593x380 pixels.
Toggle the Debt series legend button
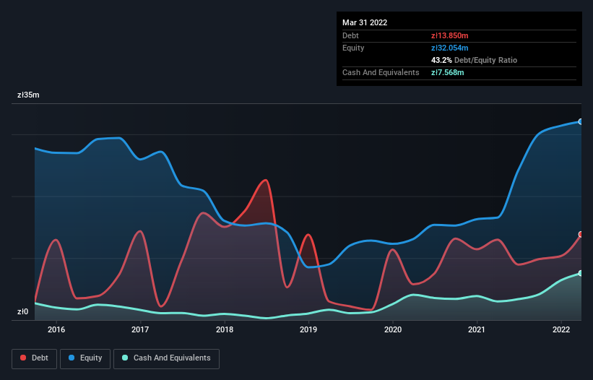35,358
